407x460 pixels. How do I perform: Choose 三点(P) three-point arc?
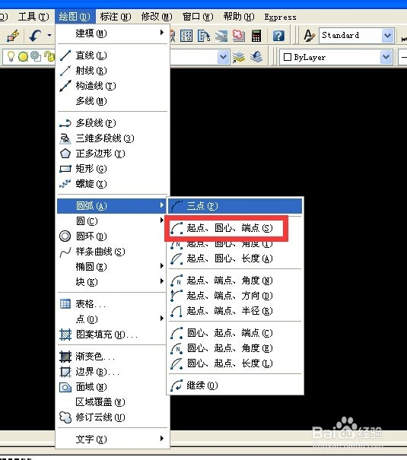pyautogui.click(x=235, y=206)
